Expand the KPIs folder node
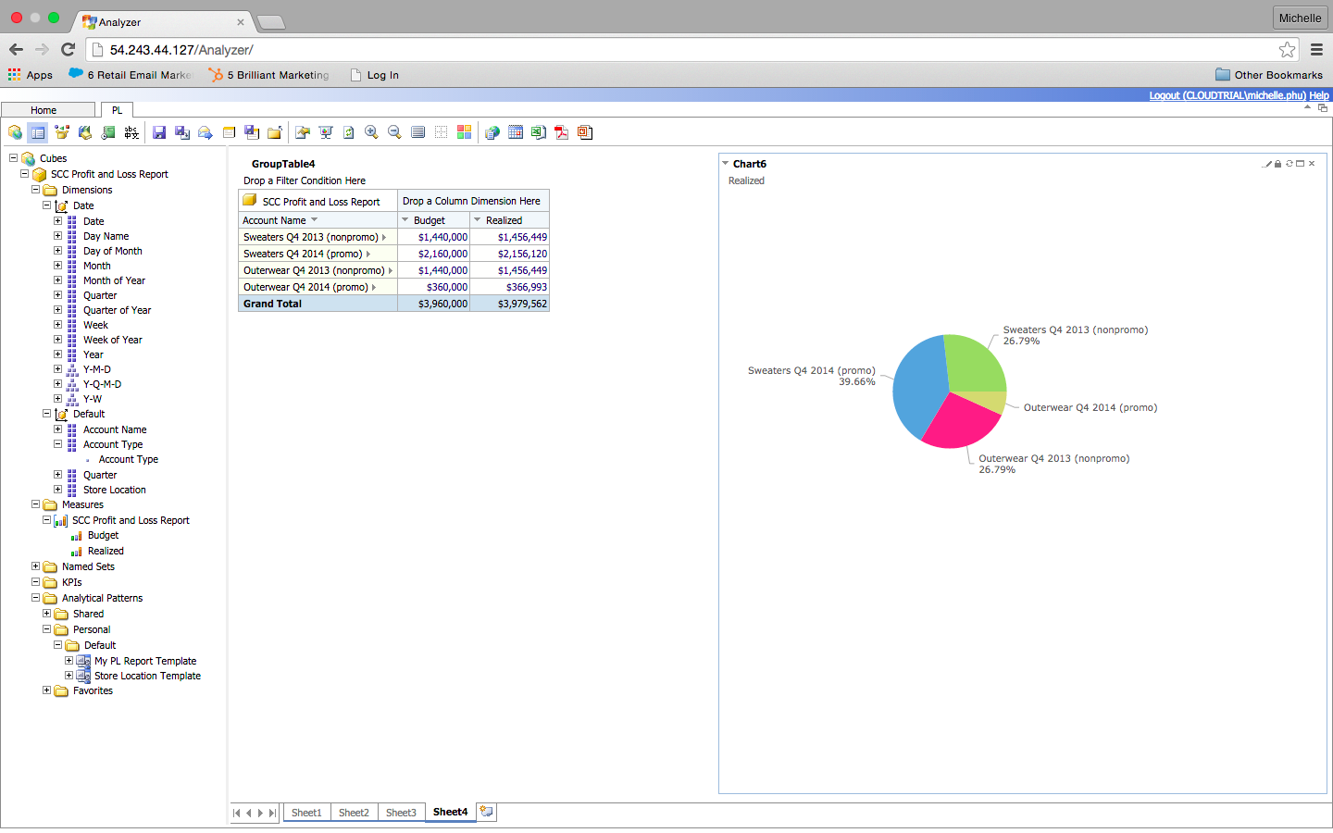Screen dimensions: 1333x833 click(x=35, y=582)
